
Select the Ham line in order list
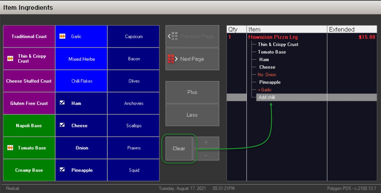tap(264, 60)
